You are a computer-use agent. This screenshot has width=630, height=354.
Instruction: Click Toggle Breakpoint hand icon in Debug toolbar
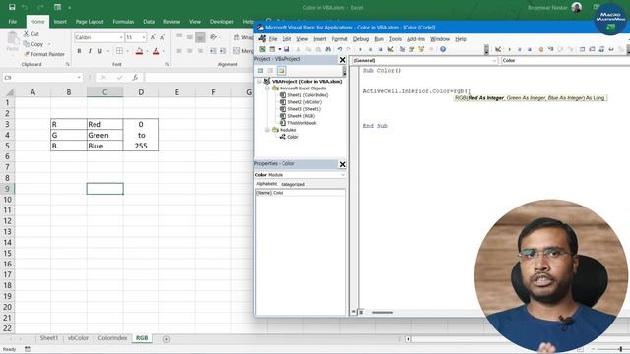[540, 49]
